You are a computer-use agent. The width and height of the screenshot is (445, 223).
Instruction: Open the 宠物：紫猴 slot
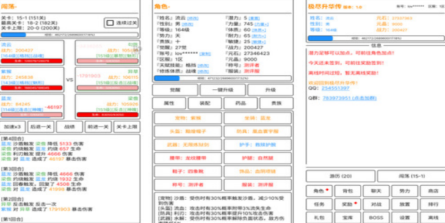pos(188,118)
